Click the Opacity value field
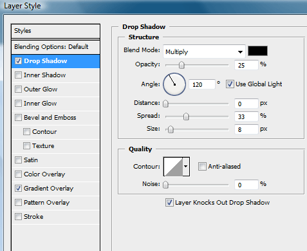The width and height of the screenshot is (307, 251). 247,65
